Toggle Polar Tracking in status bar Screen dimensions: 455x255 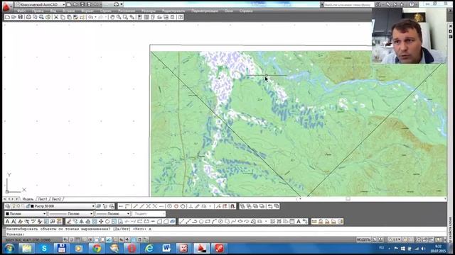click(x=90, y=239)
